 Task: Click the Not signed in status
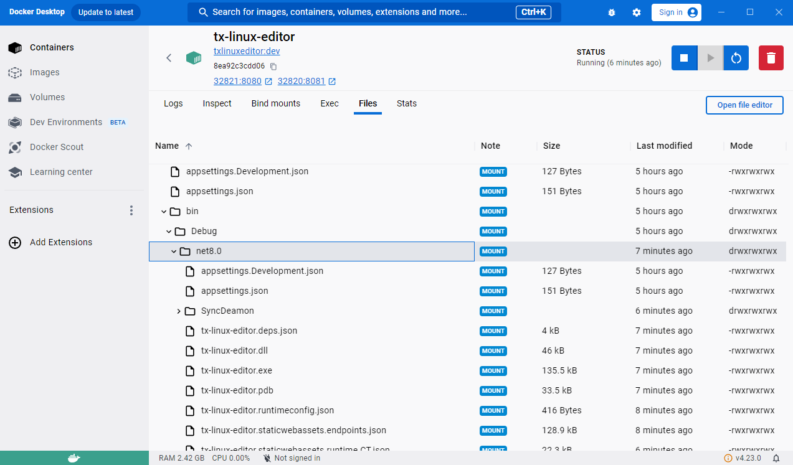[292, 458]
